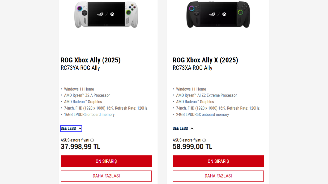Click the 58.999,00 TL price of Ally X

click(192, 146)
